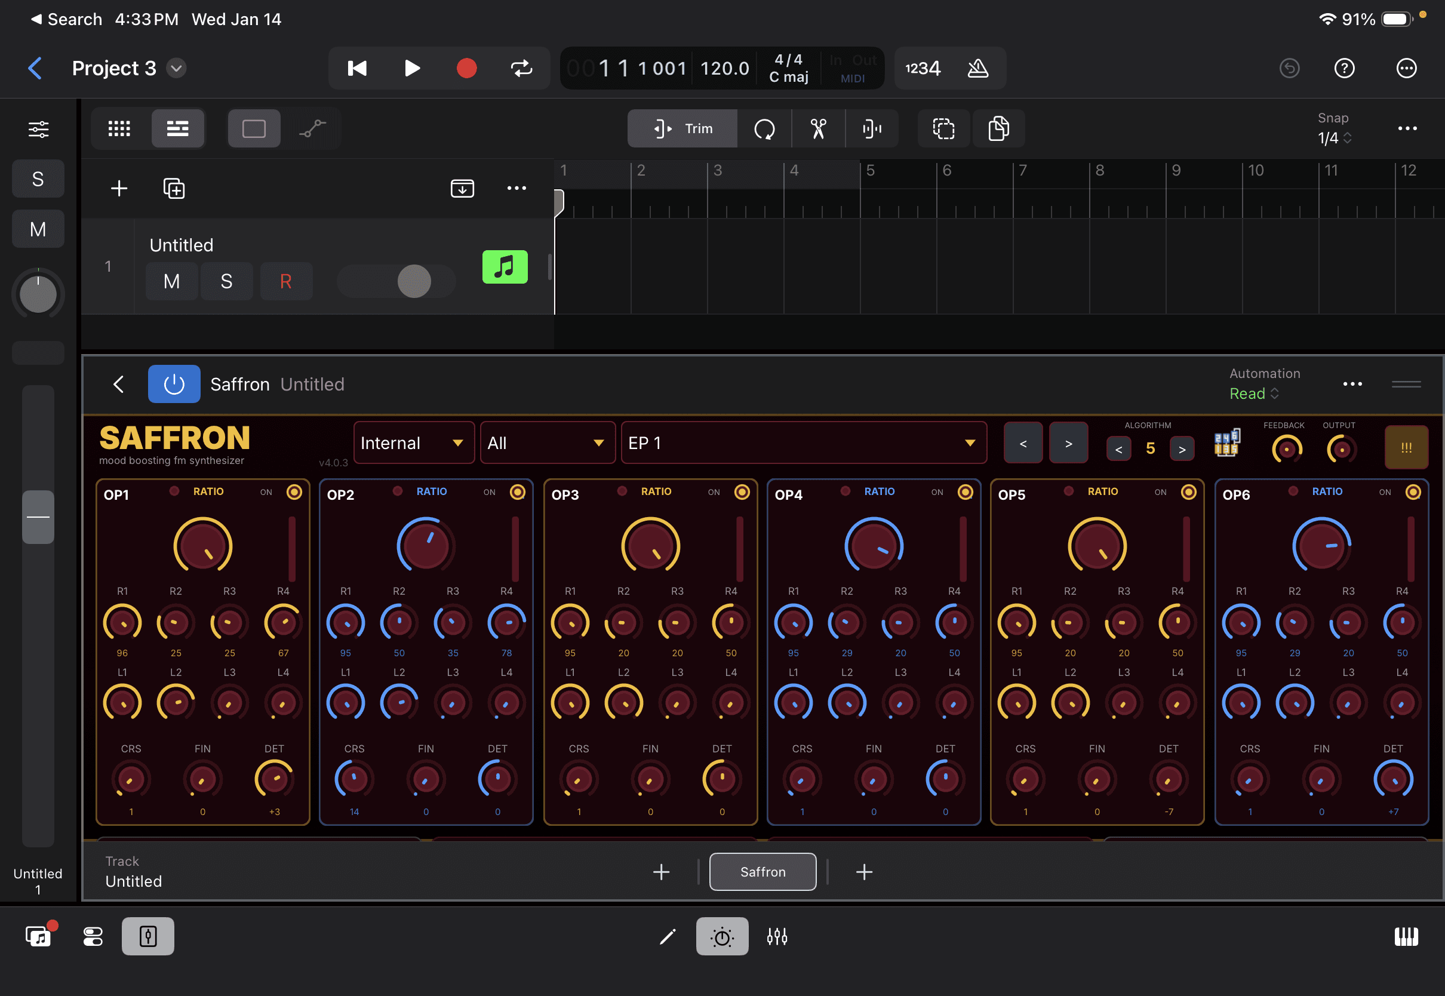
Task: Select the Saffron plugin slot tab
Action: click(x=763, y=872)
